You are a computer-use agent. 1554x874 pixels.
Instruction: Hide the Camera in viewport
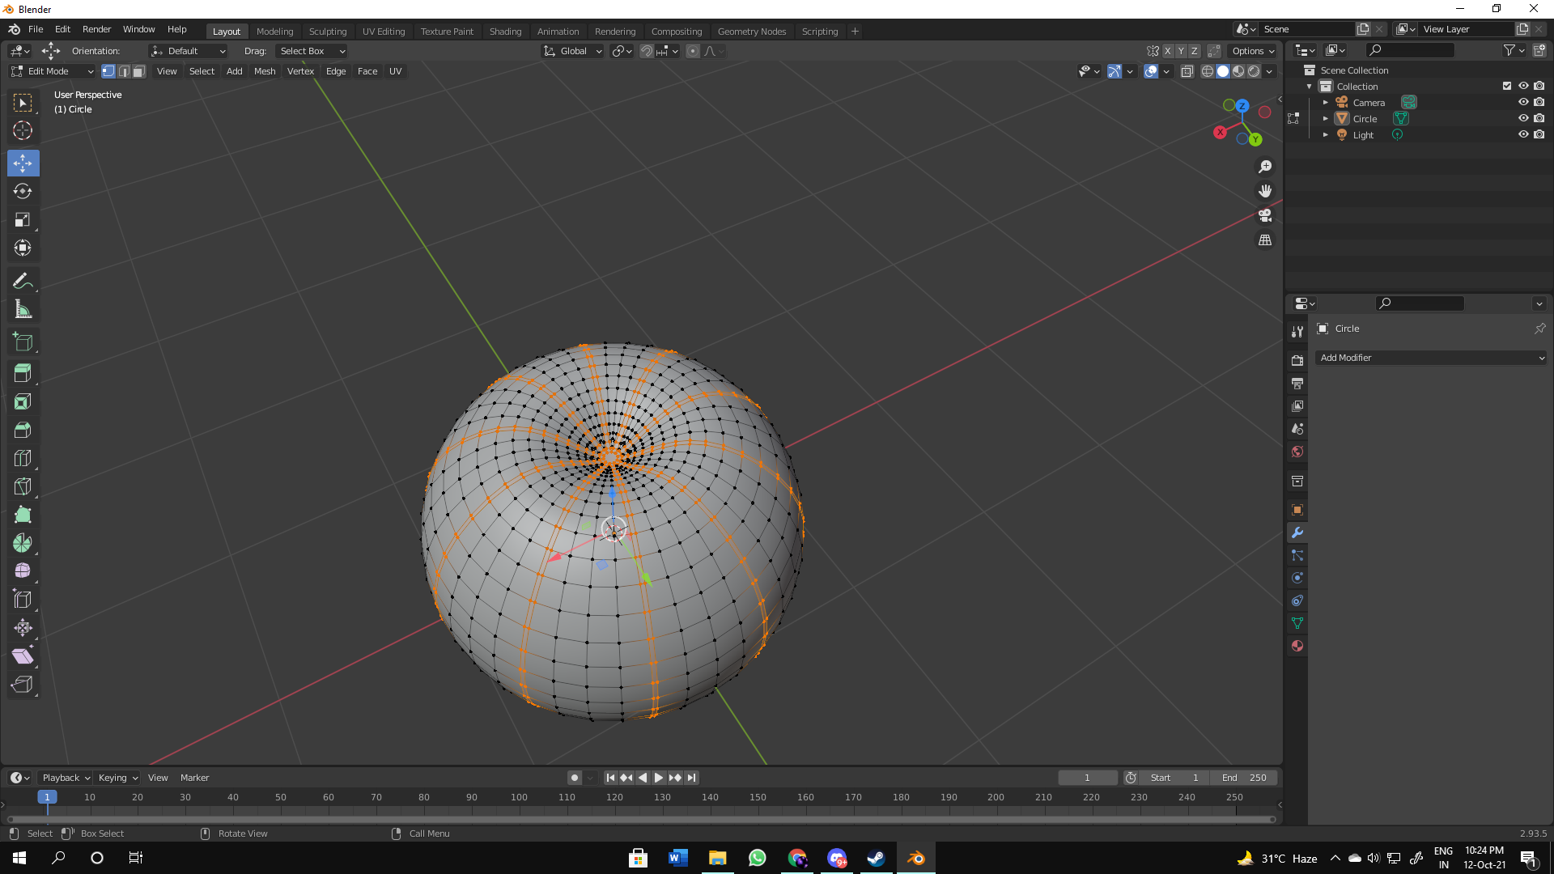(x=1523, y=102)
